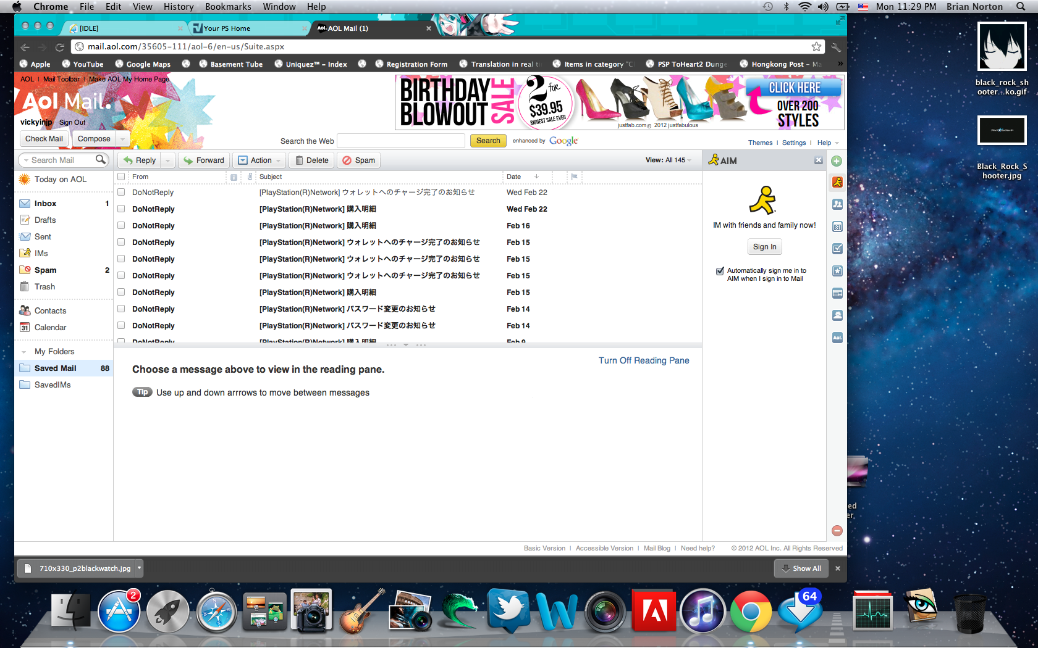
Task: Open the calendar 31 icon in right sidebar
Action: tap(837, 226)
